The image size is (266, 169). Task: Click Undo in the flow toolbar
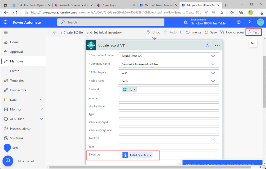coord(154,32)
